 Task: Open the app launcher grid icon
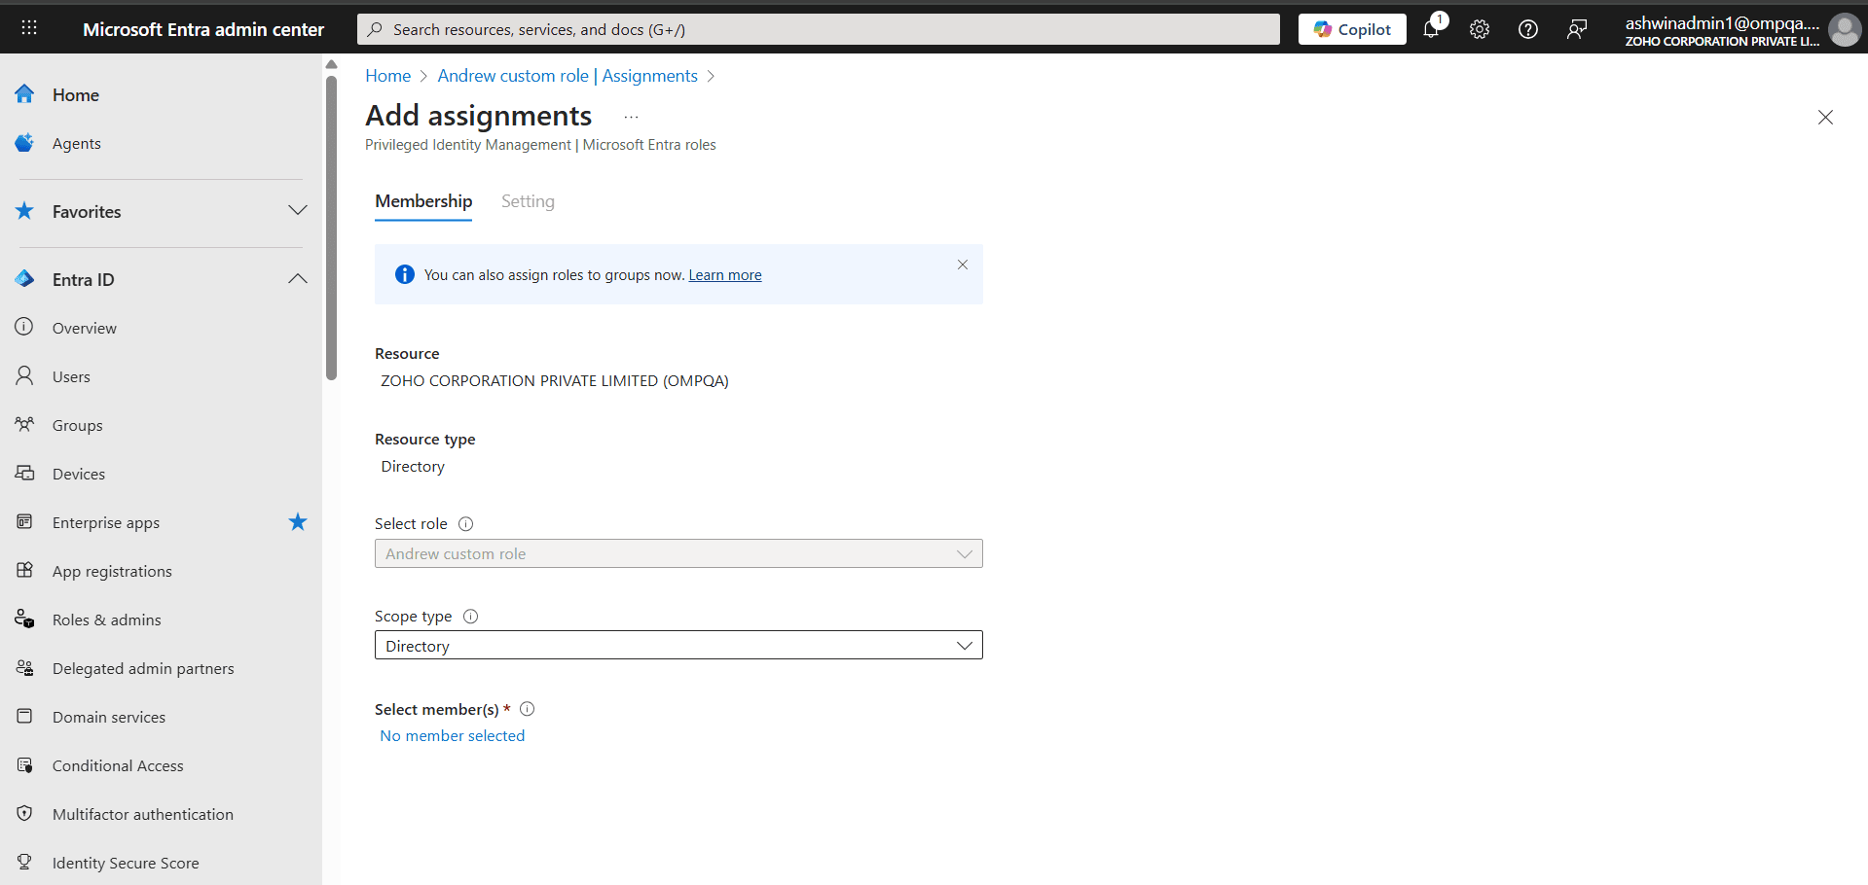pyautogui.click(x=28, y=28)
